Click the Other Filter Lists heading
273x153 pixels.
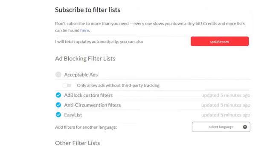[78, 143]
